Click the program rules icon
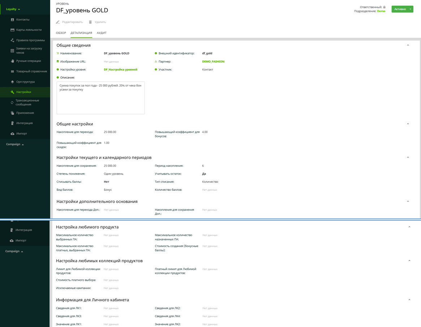Viewport: 421px width, 327px height. [x=12, y=40]
